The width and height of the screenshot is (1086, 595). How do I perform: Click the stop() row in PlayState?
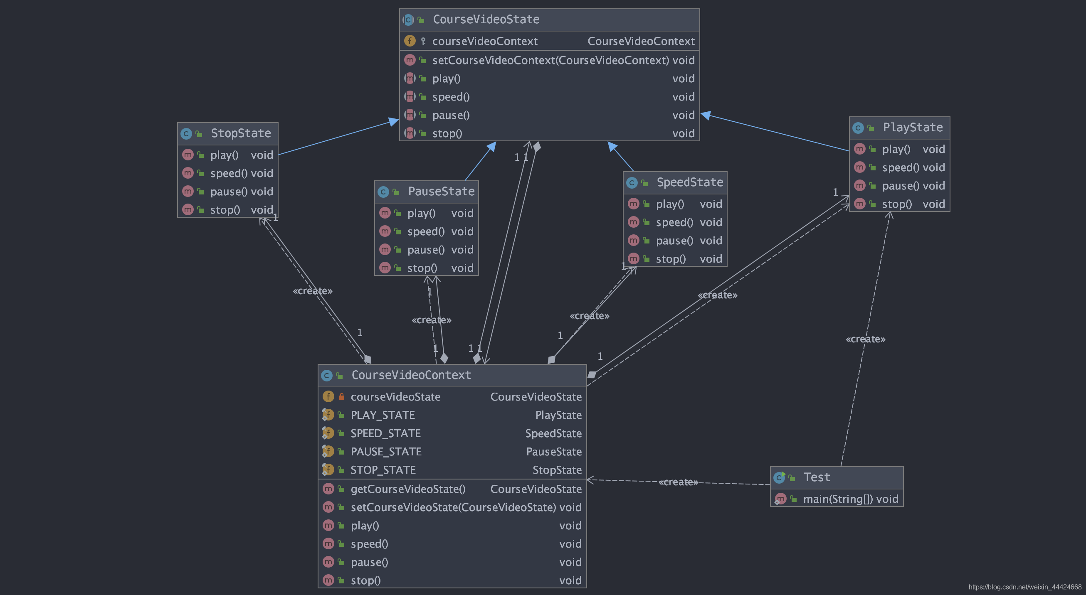point(900,204)
